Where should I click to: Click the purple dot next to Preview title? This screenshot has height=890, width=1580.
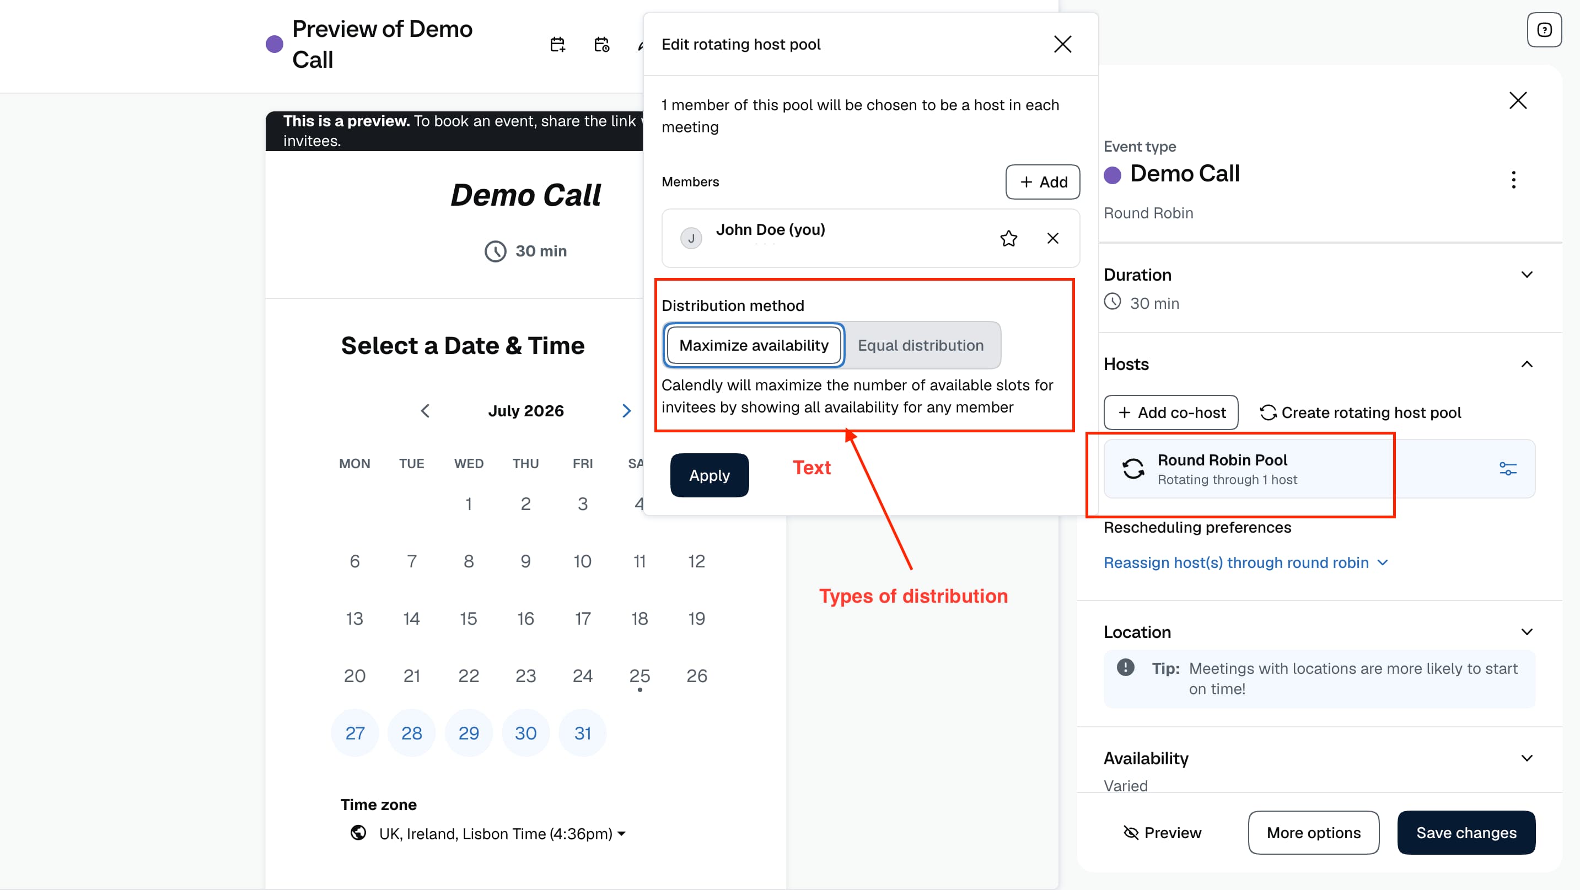[x=274, y=44]
